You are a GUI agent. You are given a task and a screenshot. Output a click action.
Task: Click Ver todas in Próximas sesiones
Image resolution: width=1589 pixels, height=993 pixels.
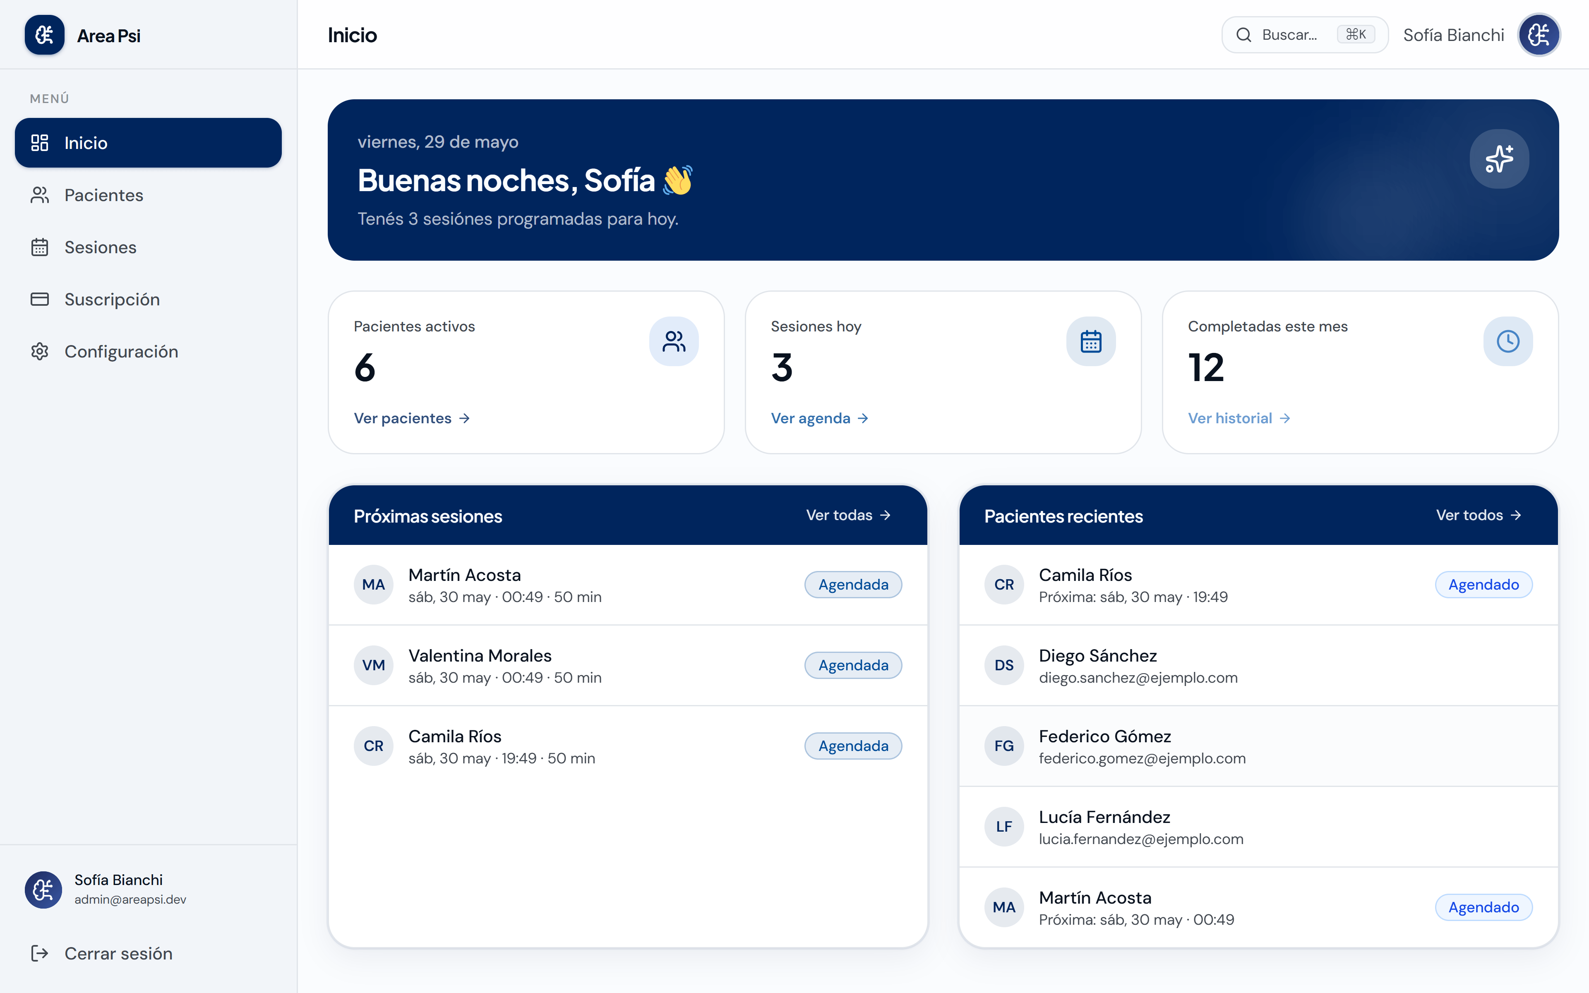point(848,515)
